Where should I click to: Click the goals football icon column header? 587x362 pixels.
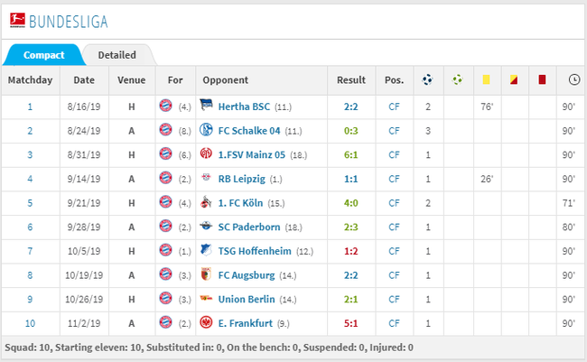pos(427,79)
